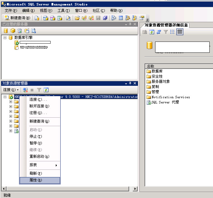Expand the second folder under the server node
This screenshot has height=198, width=213.
pyautogui.click(x=11, y=107)
